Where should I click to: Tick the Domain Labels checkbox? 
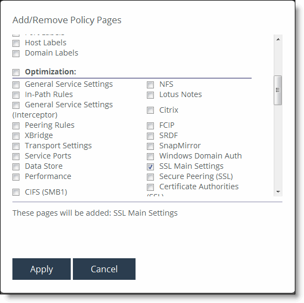[x=16, y=53]
